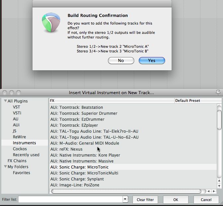
Task: Collapse the All Plugins tree
Action: pos(5,101)
